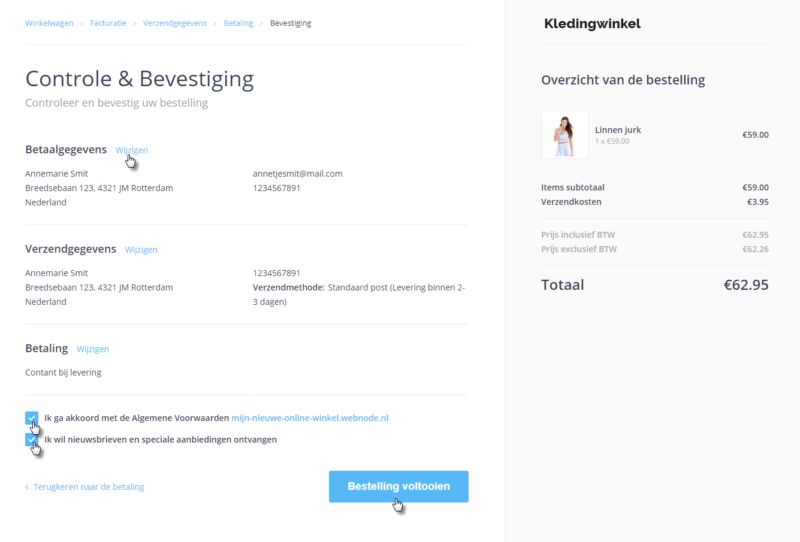
Task: Open the mijn-nieuwe-online-winkel.webnode.nl terms link
Action: click(x=310, y=418)
